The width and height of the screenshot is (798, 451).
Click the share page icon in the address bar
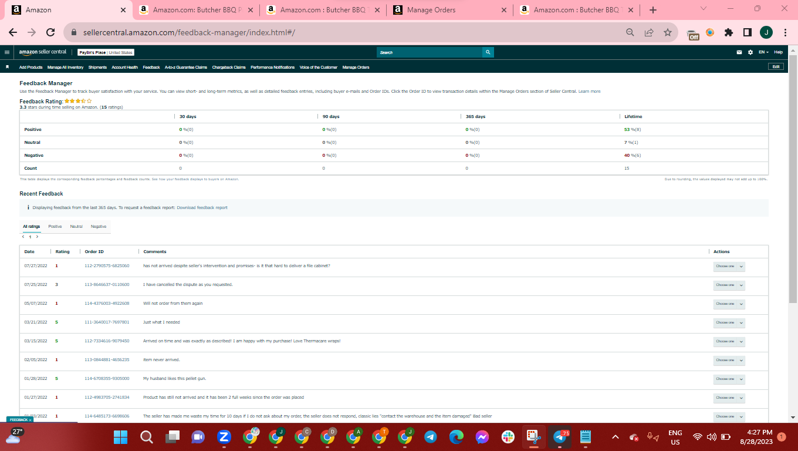[x=649, y=33]
